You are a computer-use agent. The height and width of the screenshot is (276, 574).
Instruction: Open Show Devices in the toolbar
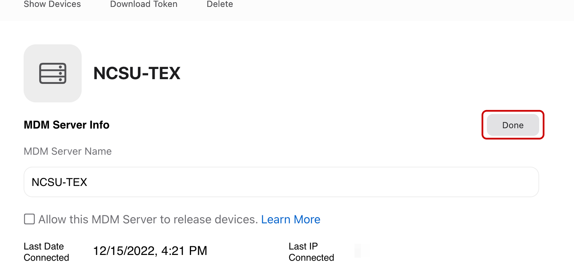click(52, 4)
